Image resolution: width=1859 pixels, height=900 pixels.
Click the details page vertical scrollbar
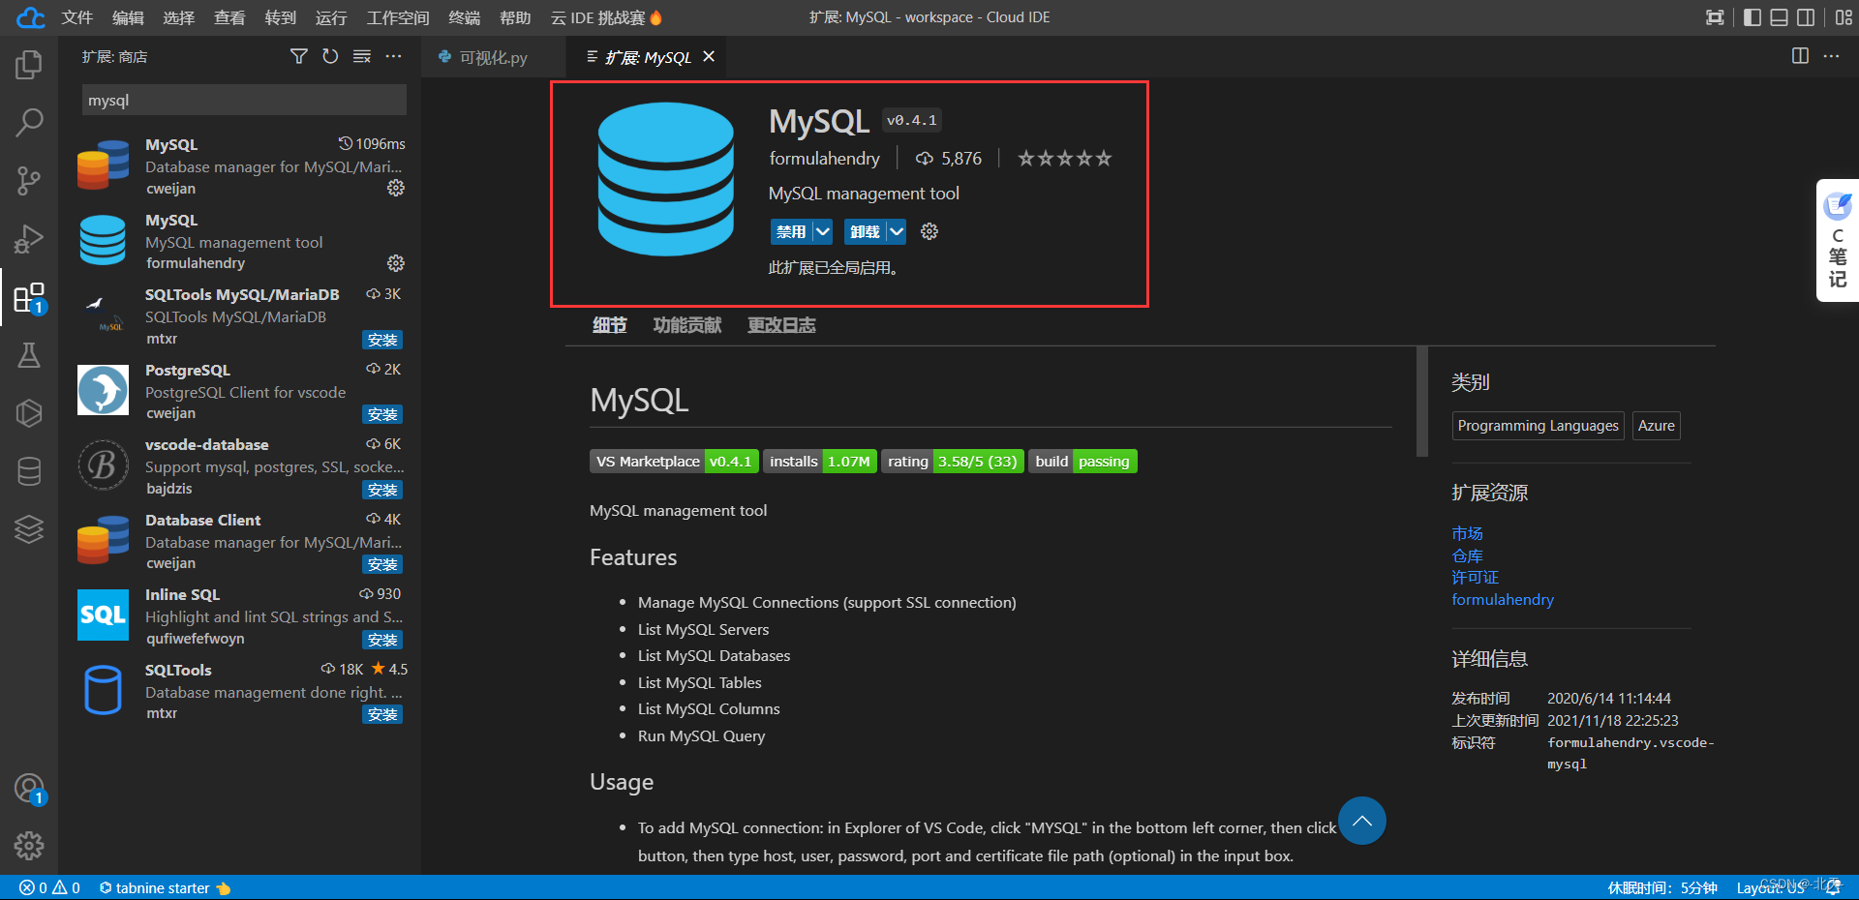[x=1421, y=402]
